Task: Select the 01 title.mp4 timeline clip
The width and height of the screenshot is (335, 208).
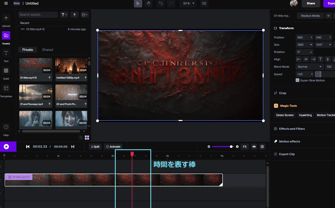Action: (114, 180)
